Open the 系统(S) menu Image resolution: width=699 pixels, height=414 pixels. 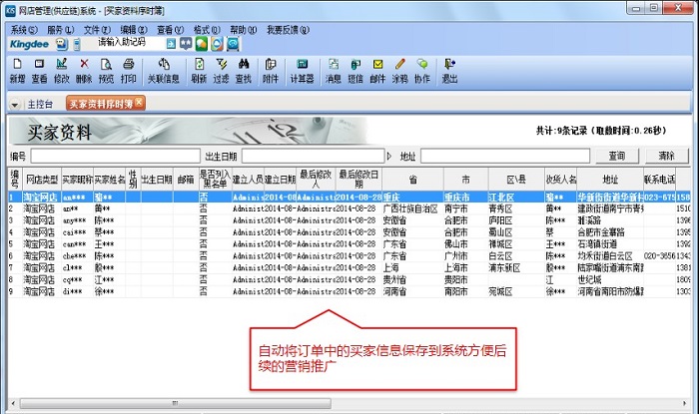tap(24, 30)
